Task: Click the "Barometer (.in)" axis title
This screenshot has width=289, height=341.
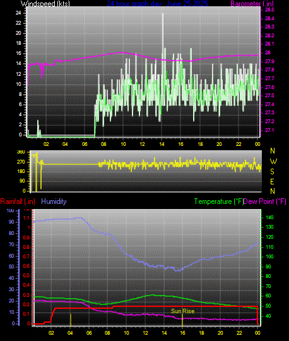Action: [x=252, y=4]
